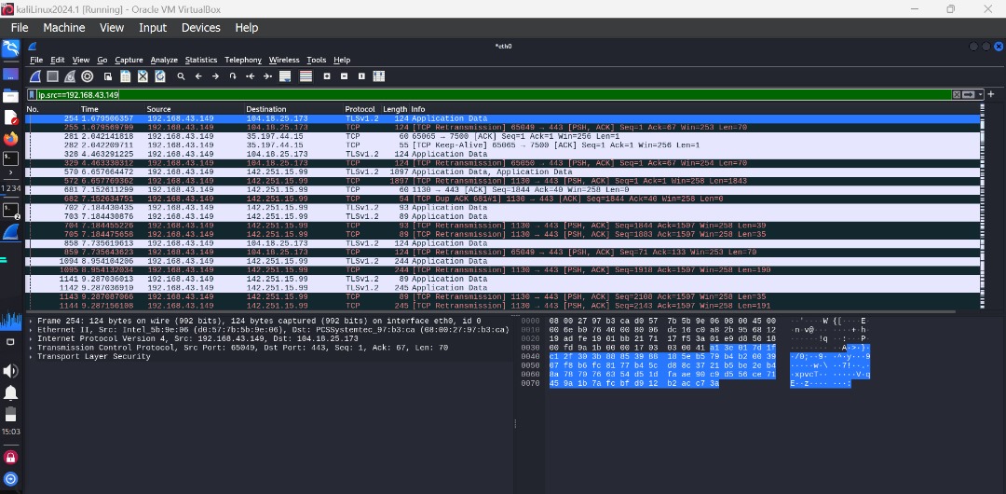Open the Capture menu
Screen dimensions: 1006x494
click(x=129, y=60)
